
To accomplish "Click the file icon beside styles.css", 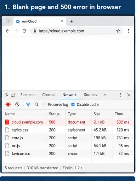I will 7,130.
